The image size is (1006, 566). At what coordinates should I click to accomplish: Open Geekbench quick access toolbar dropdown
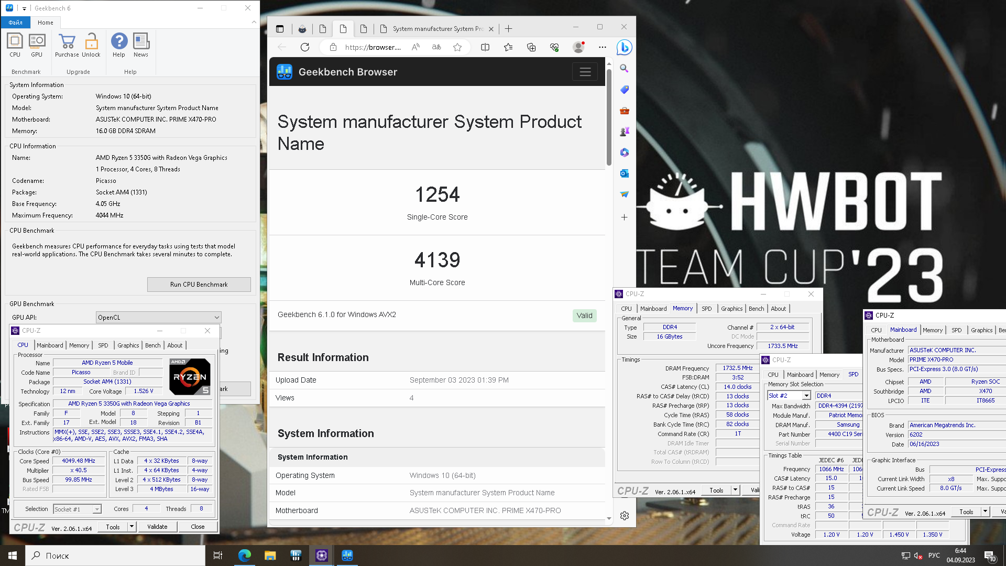click(x=24, y=8)
